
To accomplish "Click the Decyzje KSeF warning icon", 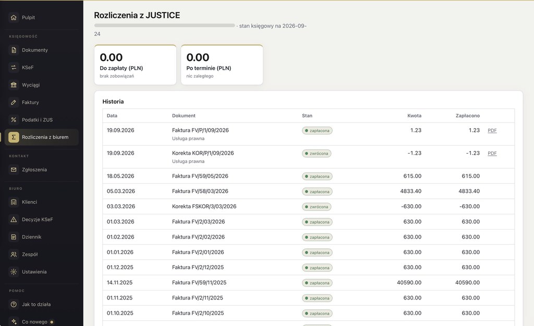I will point(14,219).
